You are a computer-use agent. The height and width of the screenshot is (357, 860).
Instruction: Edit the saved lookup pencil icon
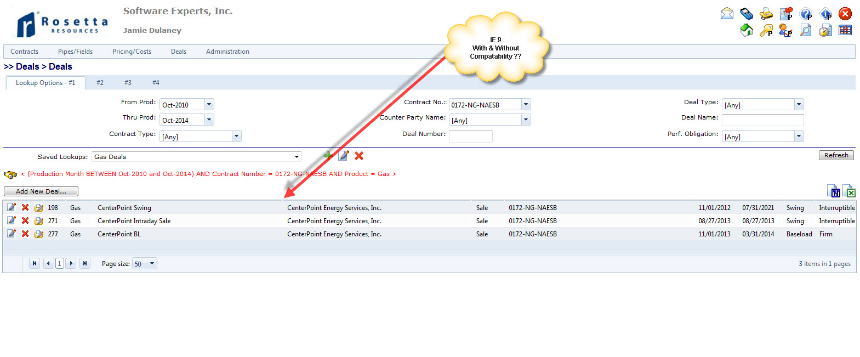pyautogui.click(x=344, y=156)
